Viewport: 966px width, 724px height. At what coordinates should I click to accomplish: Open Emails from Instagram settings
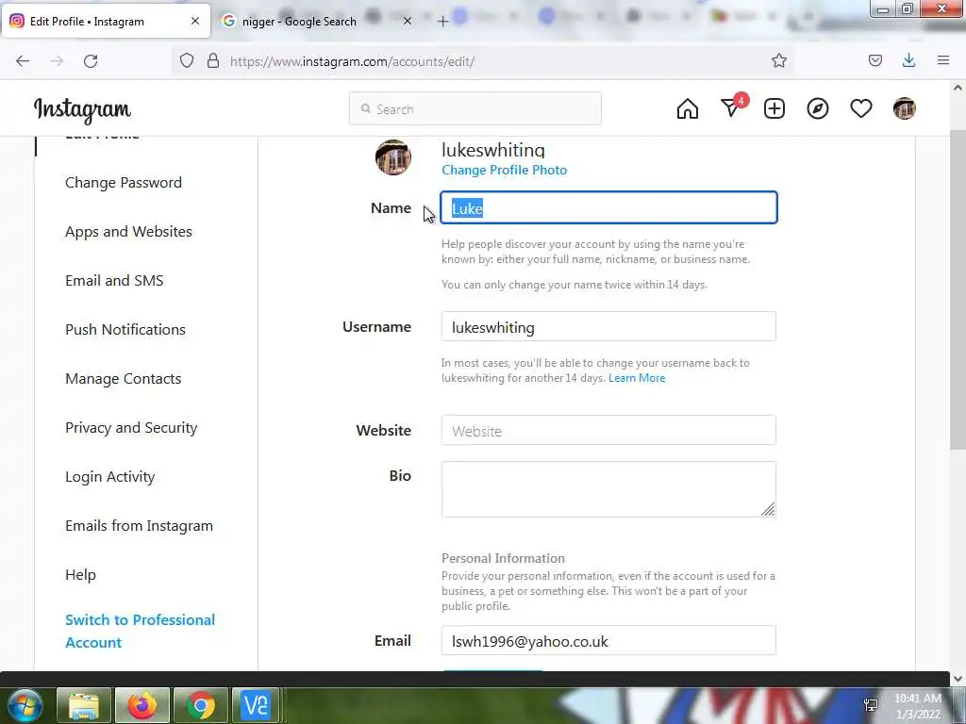click(140, 526)
